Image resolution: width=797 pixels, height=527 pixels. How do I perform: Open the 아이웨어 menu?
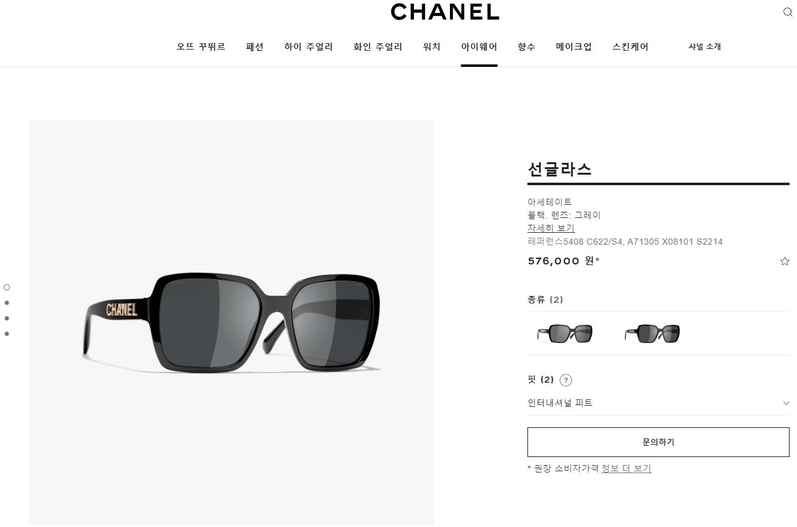pos(479,47)
